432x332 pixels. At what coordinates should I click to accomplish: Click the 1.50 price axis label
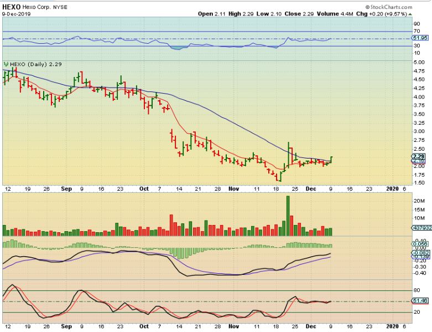(x=419, y=183)
